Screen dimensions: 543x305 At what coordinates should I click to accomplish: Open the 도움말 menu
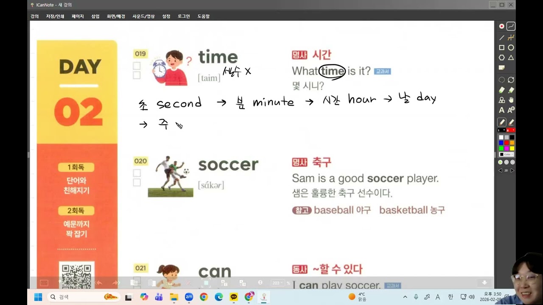pos(204,17)
